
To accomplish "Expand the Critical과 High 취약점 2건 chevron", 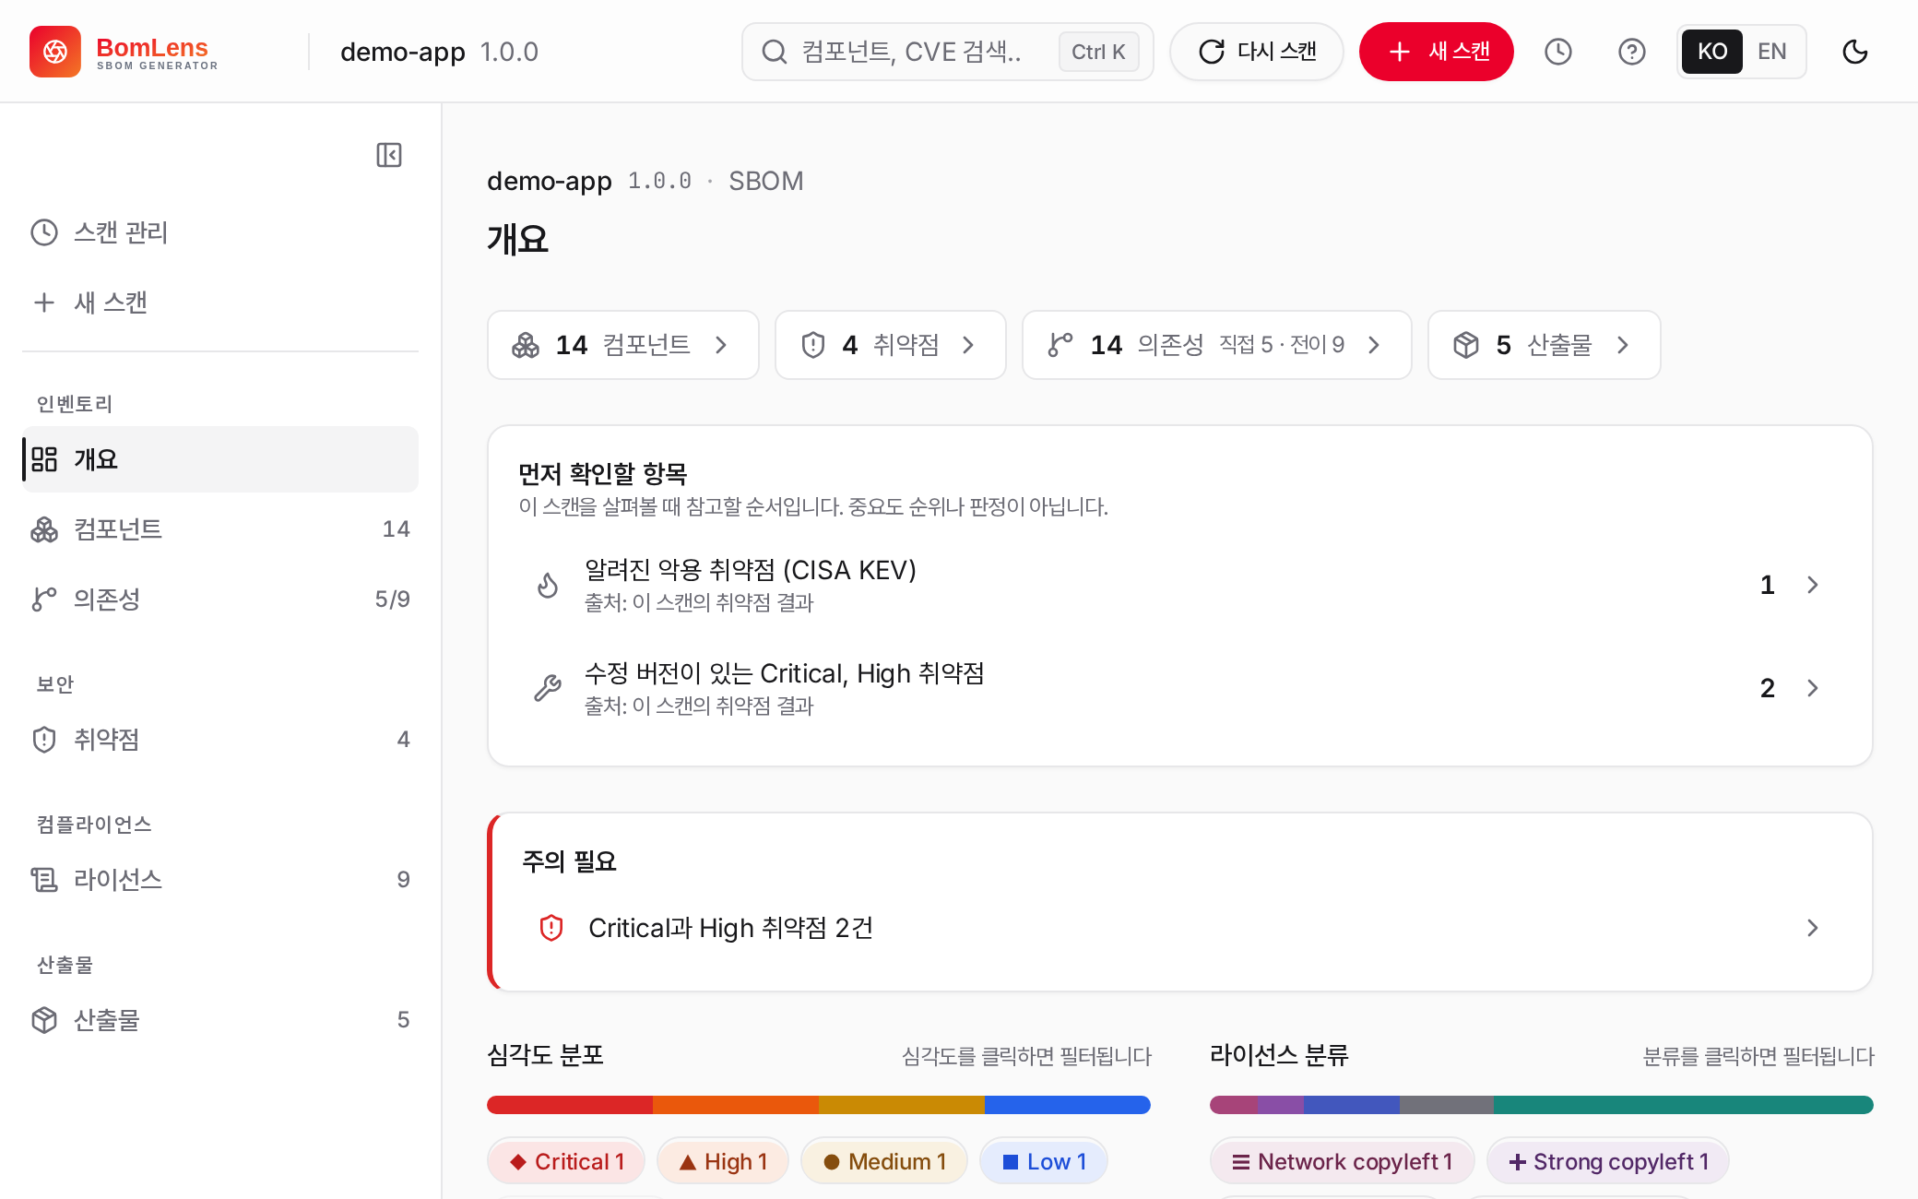I will click(x=1813, y=928).
